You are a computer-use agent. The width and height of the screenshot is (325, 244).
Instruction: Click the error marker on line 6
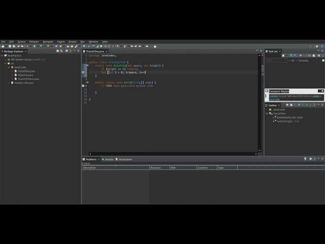click(x=83, y=72)
